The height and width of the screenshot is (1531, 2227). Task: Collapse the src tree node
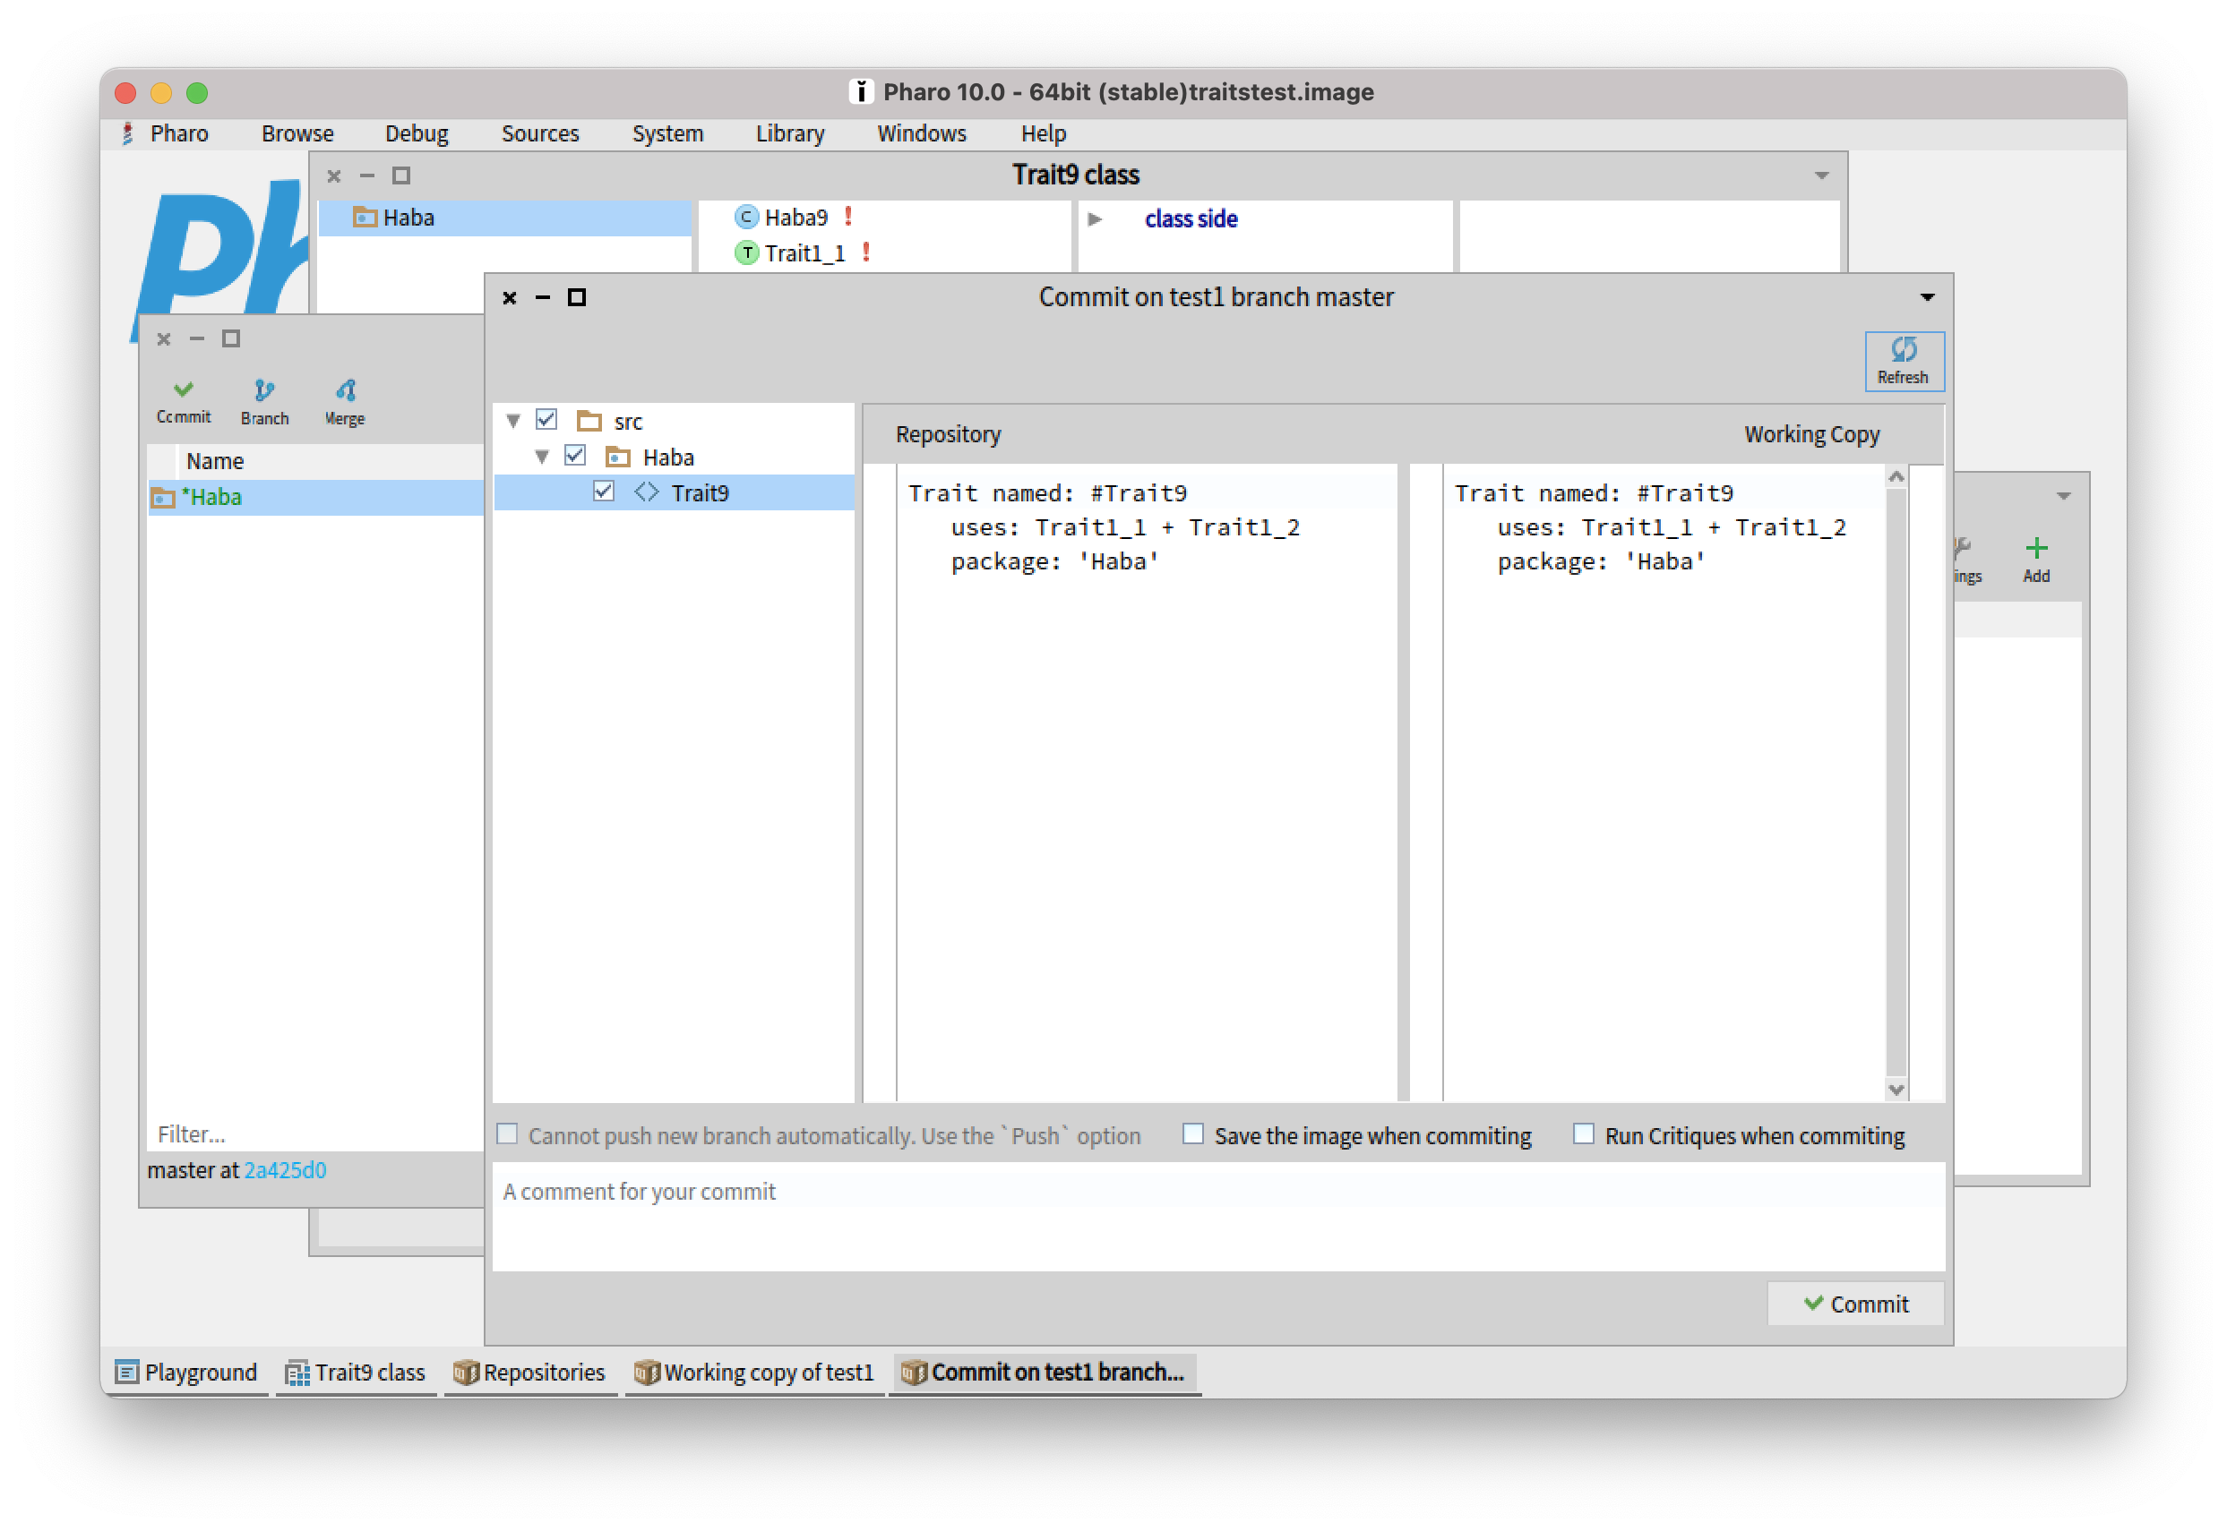(514, 420)
